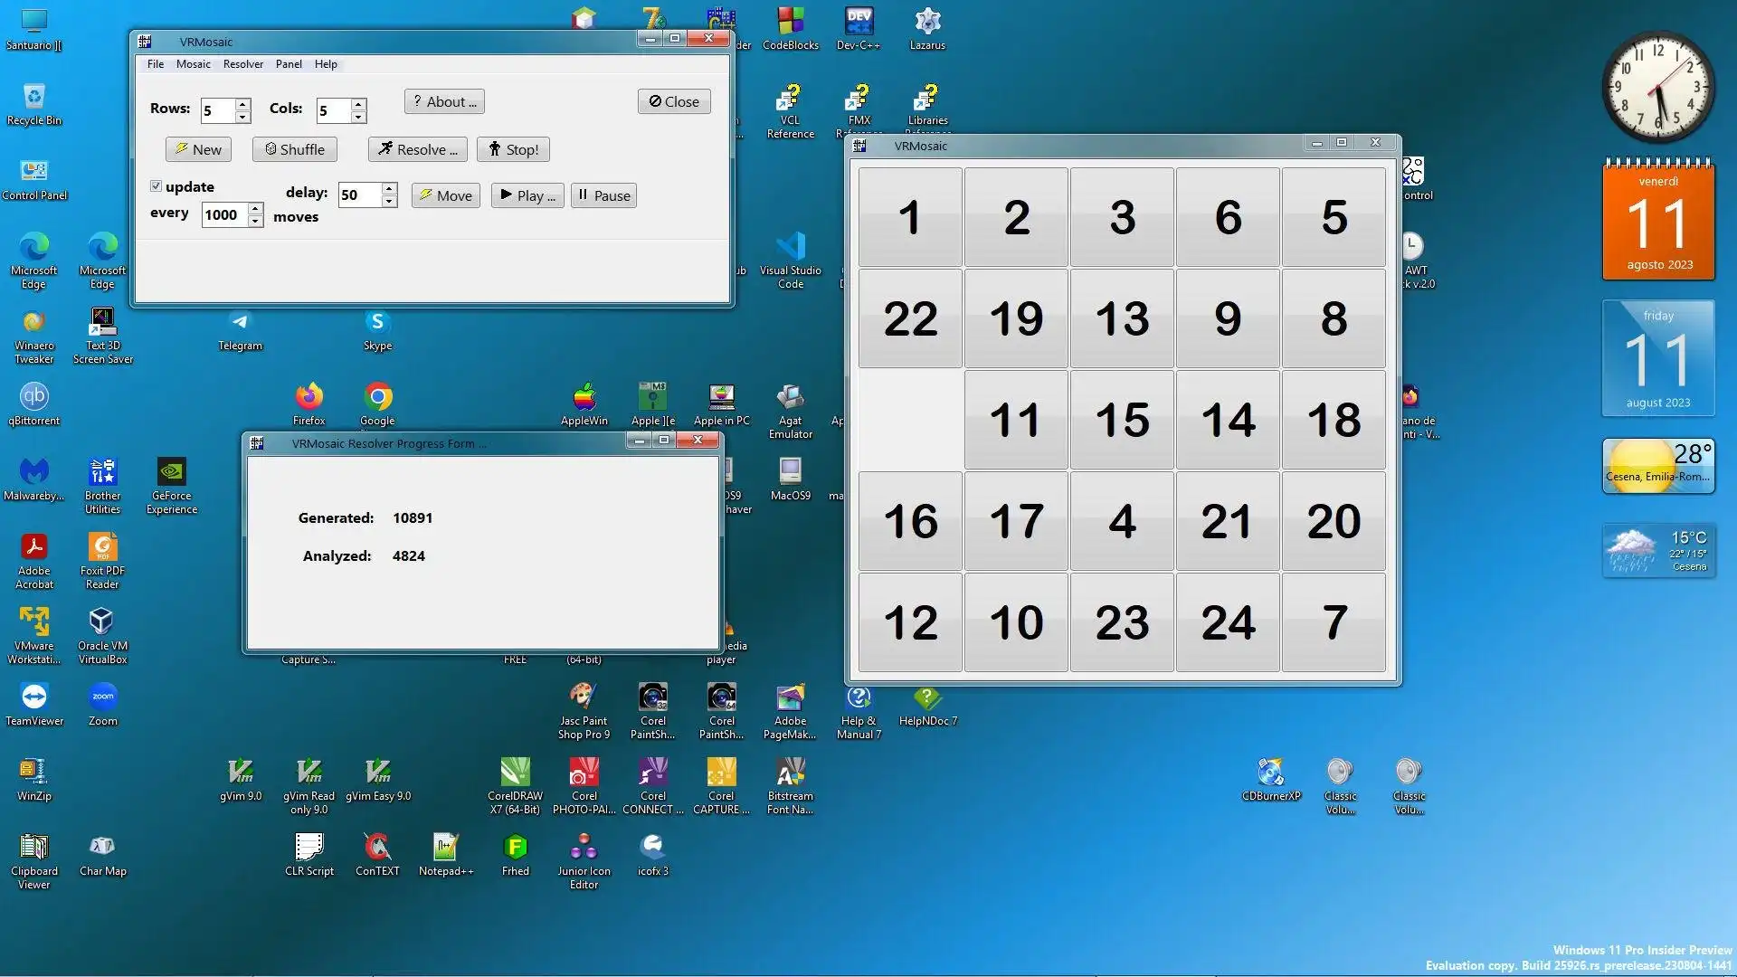
Task: Click the File menu in VRMosaic
Action: point(155,63)
